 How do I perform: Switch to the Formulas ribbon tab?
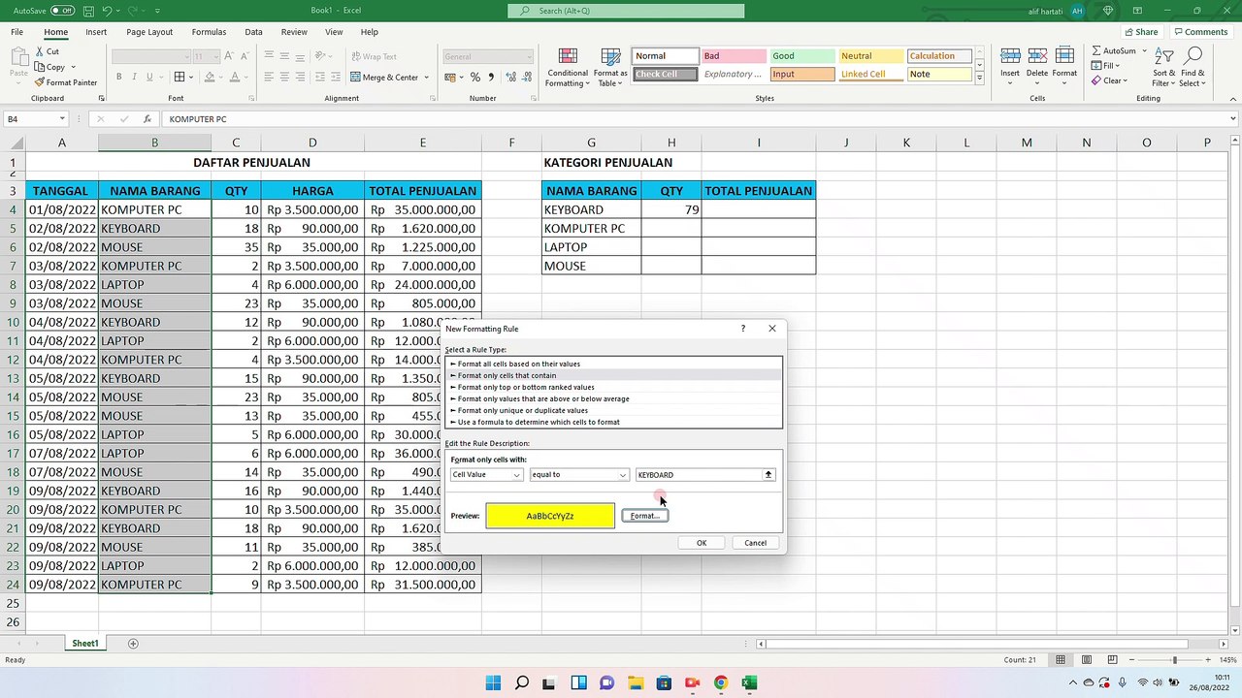point(209,32)
